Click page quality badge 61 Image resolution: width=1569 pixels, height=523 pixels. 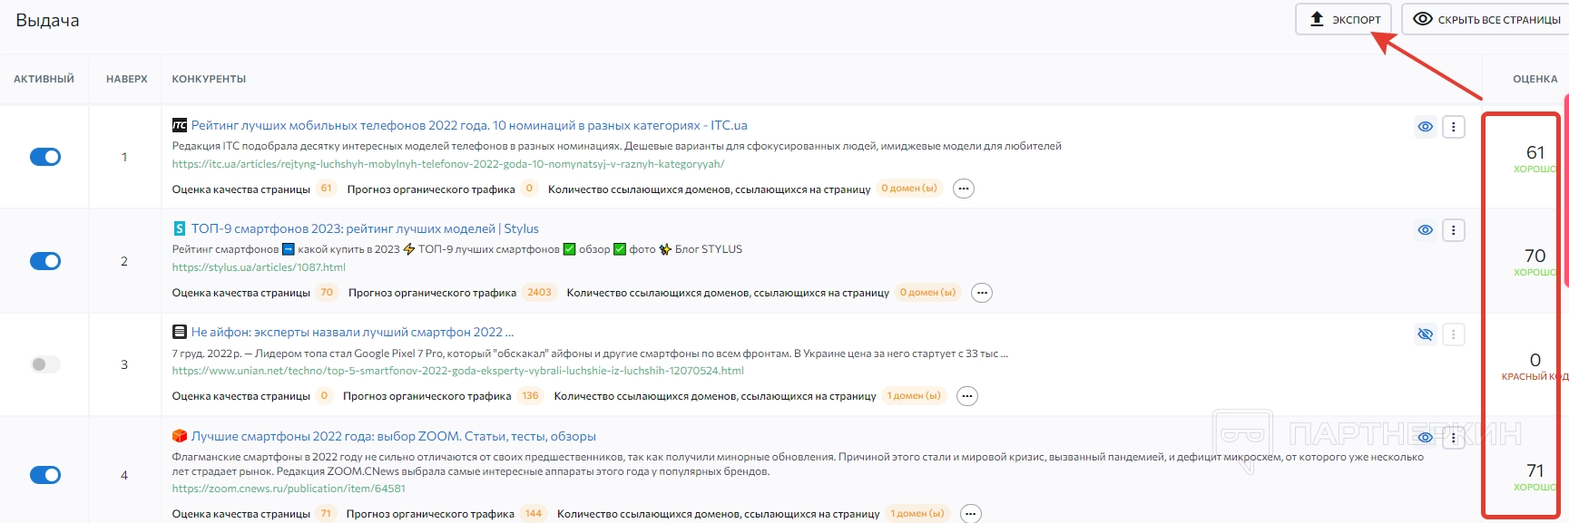click(327, 189)
